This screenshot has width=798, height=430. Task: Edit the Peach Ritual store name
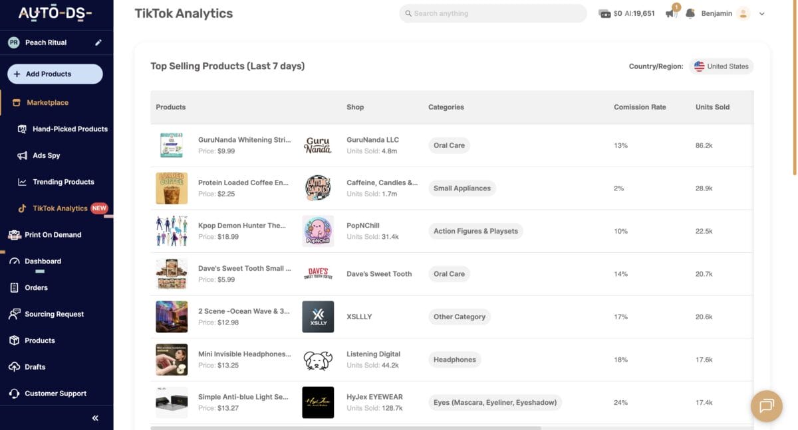click(97, 41)
